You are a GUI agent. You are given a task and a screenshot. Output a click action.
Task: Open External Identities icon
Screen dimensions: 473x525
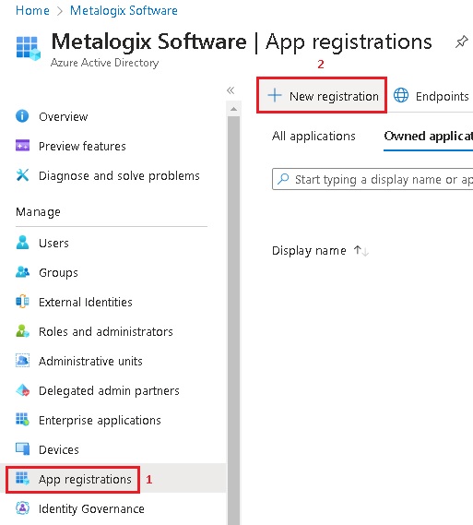pyautogui.click(x=22, y=302)
